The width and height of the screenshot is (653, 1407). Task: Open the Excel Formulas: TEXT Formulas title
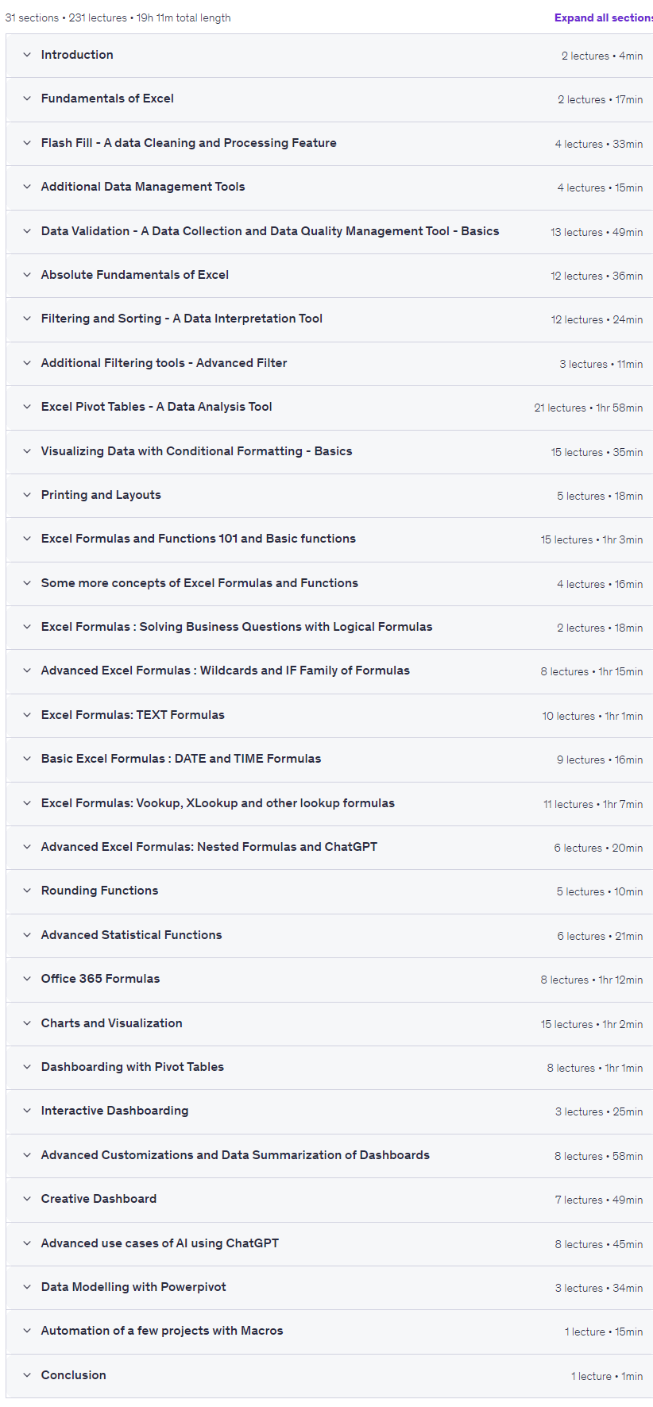pyautogui.click(x=133, y=715)
